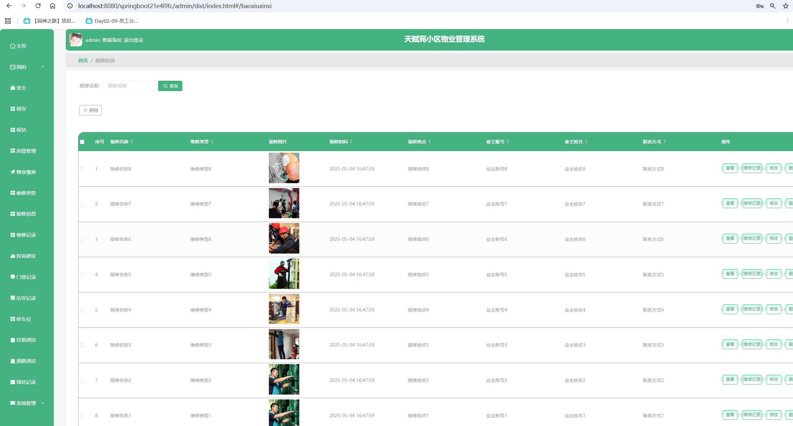The image size is (793, 426).
Task: Check the row checkbox for 报修名称8
Action: (82, 169)
